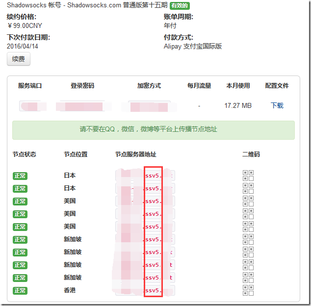Click the 每月流量 header
The height and width of the screenshot is (306, 311).
[x=199, y=86]
